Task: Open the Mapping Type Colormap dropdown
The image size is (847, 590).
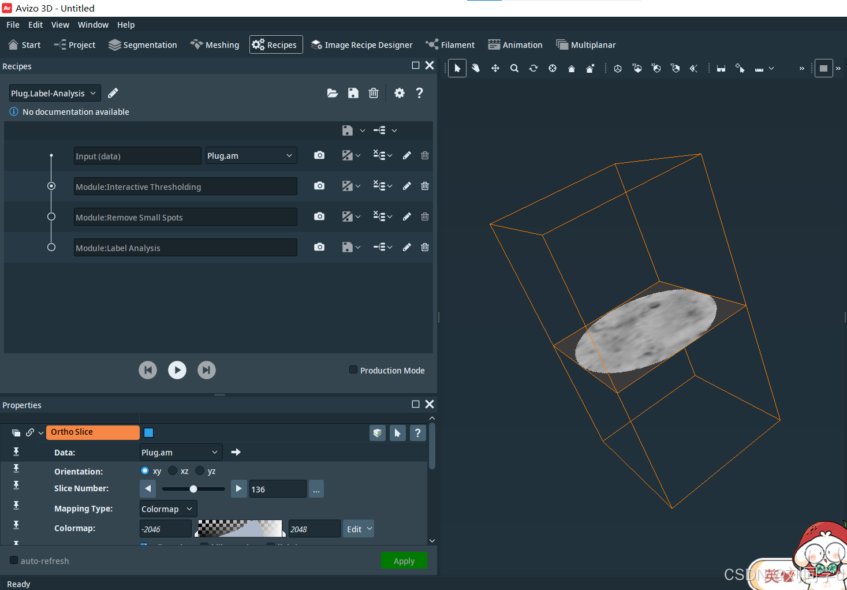Action: pos(169,509)
